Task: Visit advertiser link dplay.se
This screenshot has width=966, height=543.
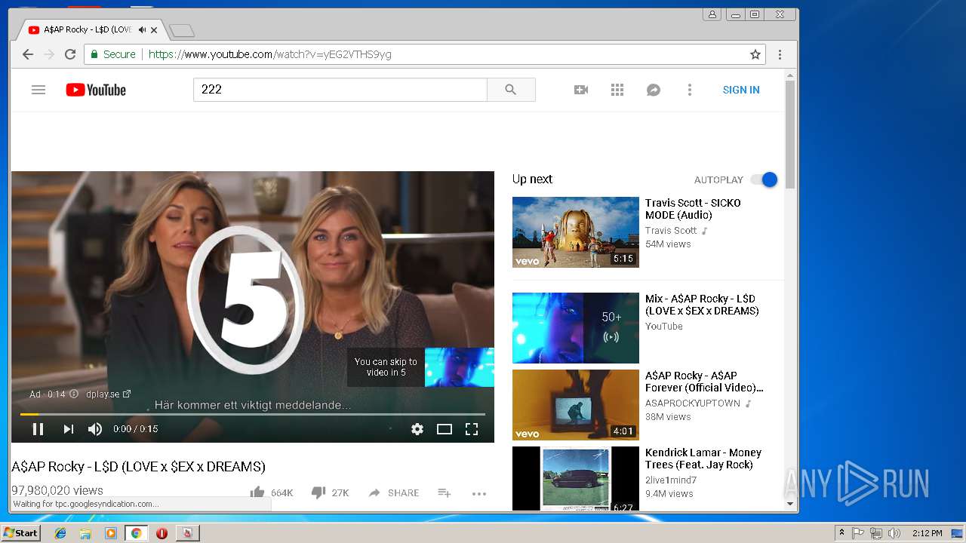Action: pyautogui.click(x=108, y=394)
